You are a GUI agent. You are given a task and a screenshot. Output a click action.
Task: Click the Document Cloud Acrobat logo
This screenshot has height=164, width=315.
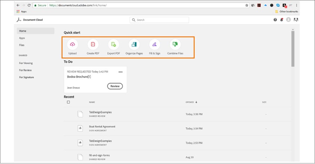[19, 20]
